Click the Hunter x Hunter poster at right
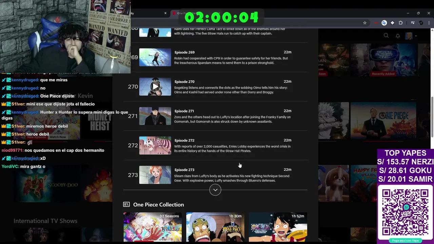The height and width of the screenshot is (244, 434). click(x=334, y=121)
